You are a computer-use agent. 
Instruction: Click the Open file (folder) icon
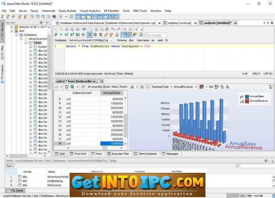pos(61,29)
